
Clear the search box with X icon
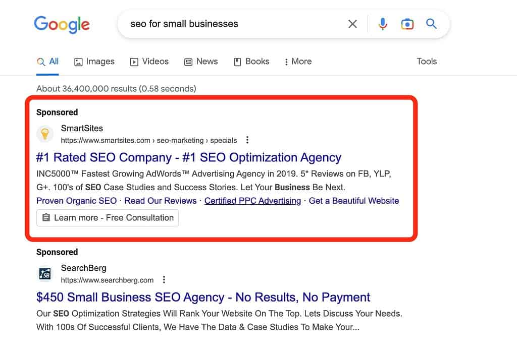click(x=352, y=24)
